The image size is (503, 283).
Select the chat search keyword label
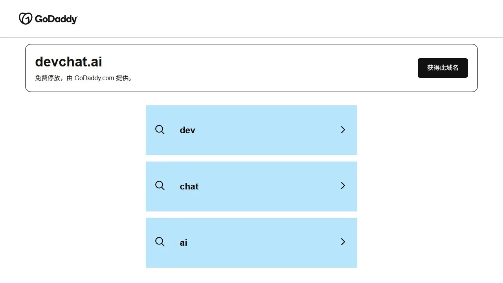point(189,186)
